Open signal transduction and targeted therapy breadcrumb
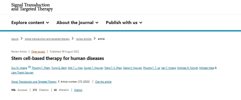The image size is (241, 100). click(47, 39)
